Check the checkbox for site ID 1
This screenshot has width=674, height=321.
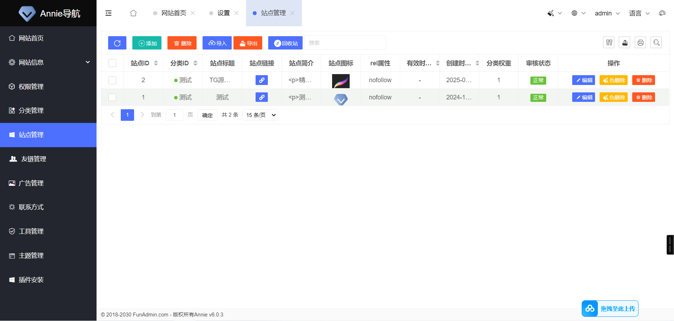[x=112, y=97]
